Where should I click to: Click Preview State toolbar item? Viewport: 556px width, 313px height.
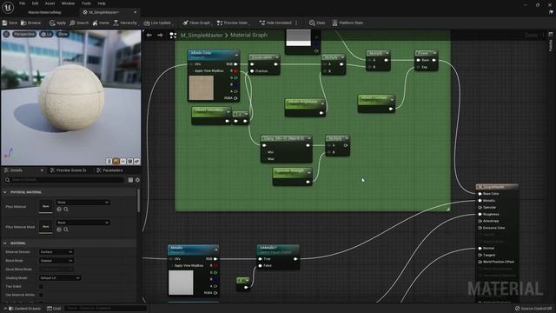pos(232,23)
